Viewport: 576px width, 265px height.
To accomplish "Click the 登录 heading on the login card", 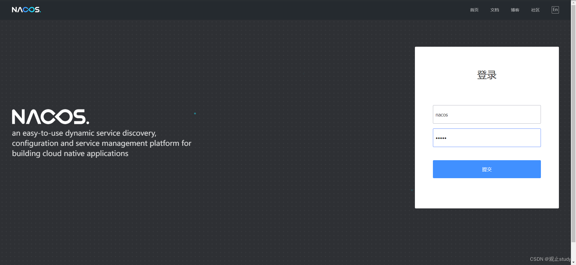I will [487, 75].
